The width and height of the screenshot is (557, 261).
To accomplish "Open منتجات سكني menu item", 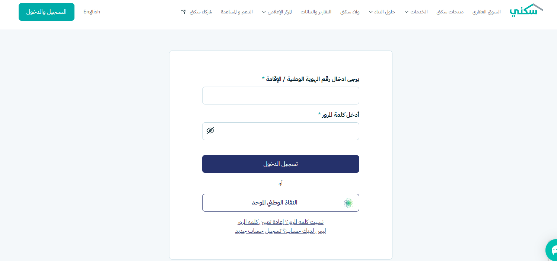I will coord(450,12).
